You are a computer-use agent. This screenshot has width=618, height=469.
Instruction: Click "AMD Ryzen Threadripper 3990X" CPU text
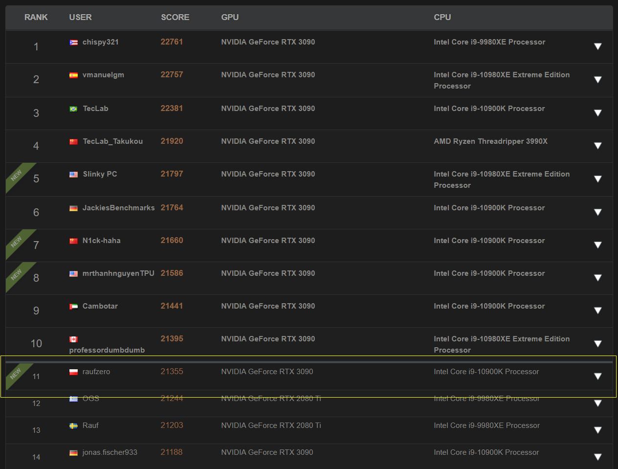pos(490,141)
